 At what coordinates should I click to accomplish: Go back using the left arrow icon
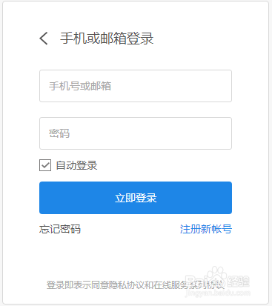tap(44, 39)
